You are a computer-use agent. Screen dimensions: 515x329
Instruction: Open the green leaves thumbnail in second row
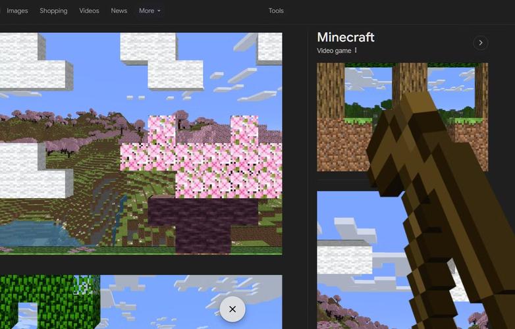click(x=141, y=302)
